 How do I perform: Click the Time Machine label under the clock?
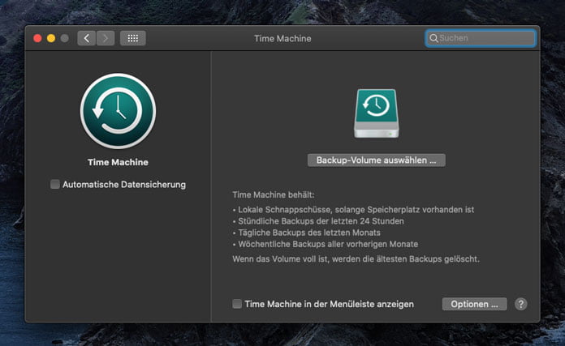[x=118, y=162]
